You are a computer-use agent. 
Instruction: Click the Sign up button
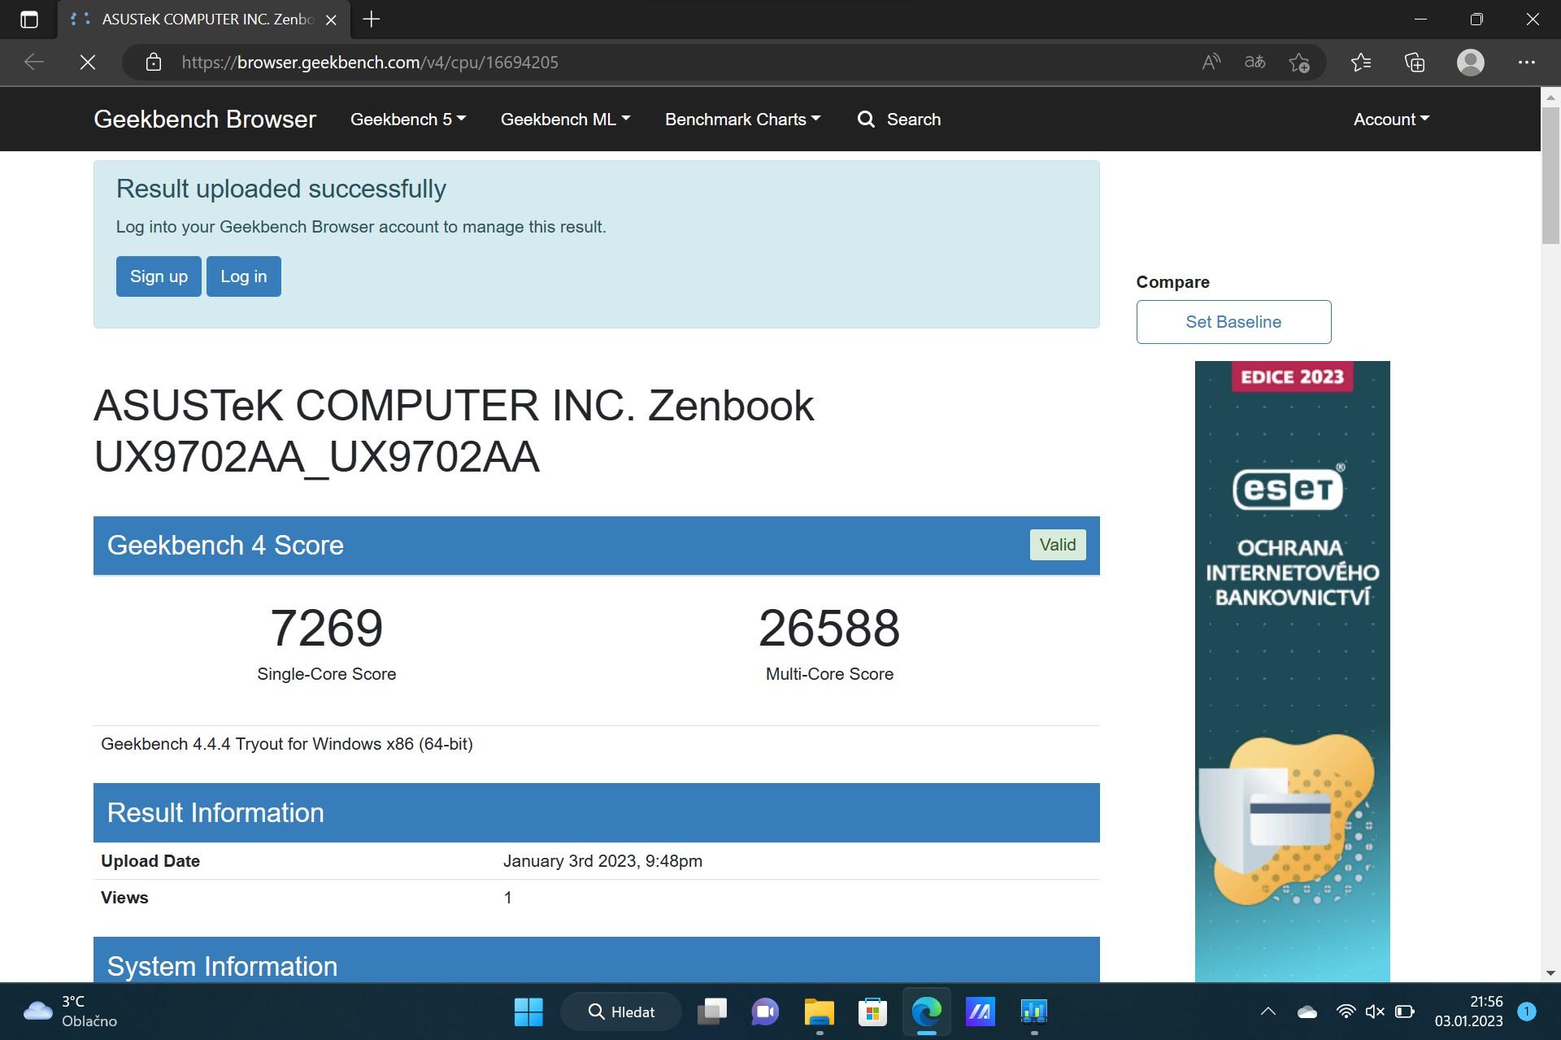(159, 276)
